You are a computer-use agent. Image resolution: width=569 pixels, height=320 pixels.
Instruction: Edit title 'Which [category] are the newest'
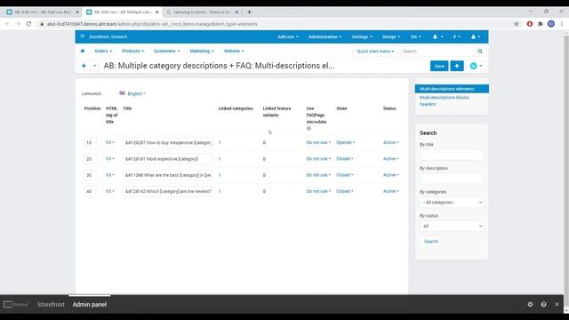click(168, 191)
